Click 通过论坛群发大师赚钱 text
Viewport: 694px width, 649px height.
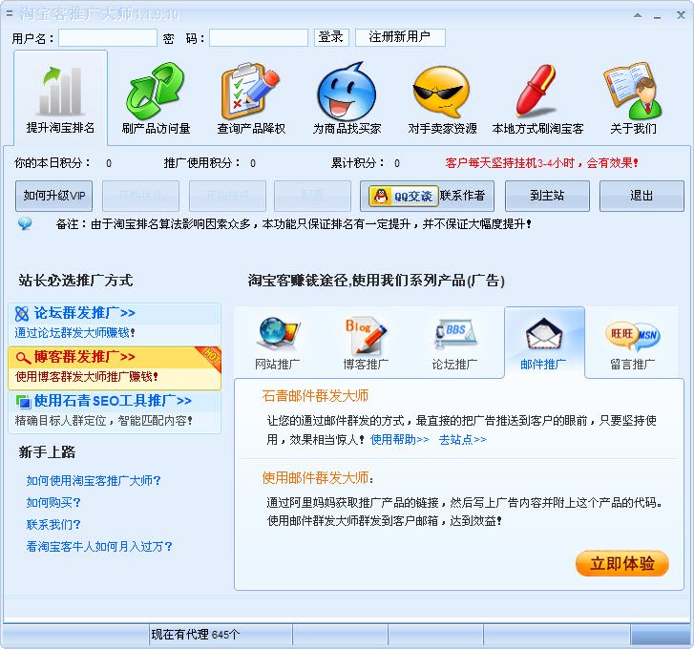pos(74,333)
